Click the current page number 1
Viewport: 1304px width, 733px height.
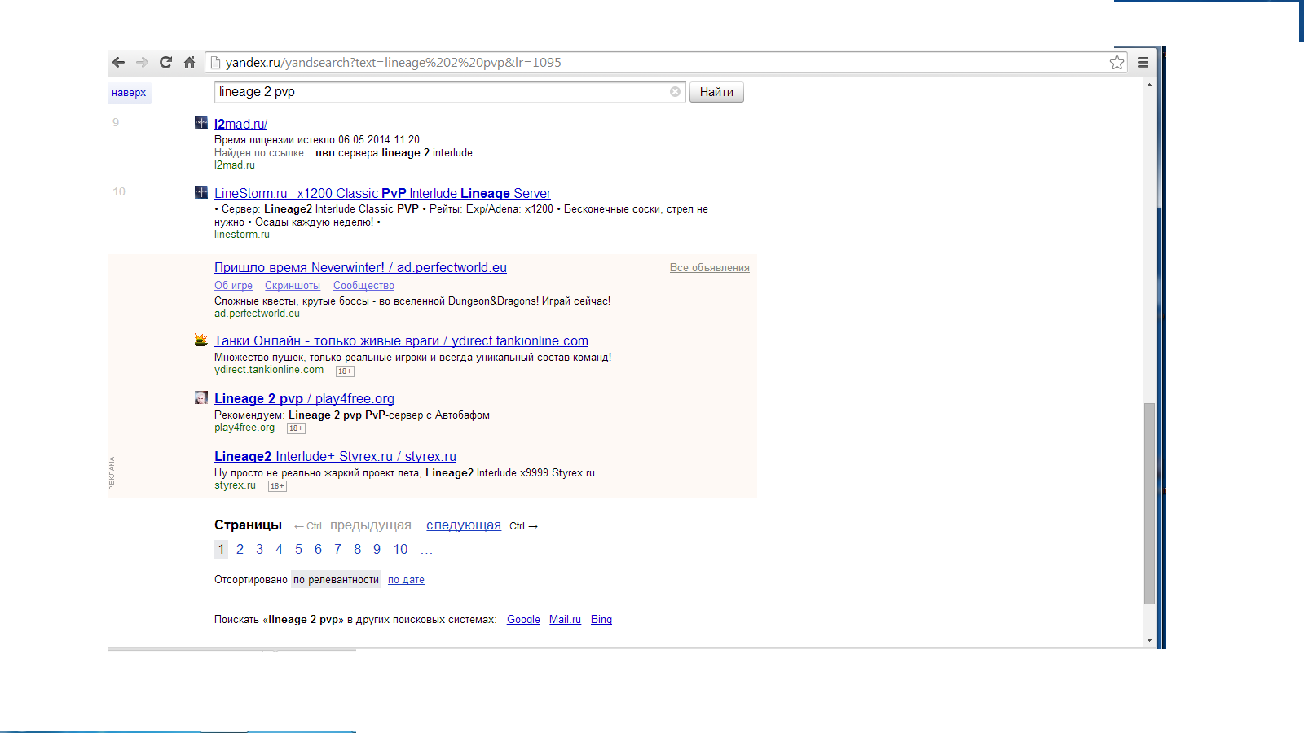click(x=221, y=550)
